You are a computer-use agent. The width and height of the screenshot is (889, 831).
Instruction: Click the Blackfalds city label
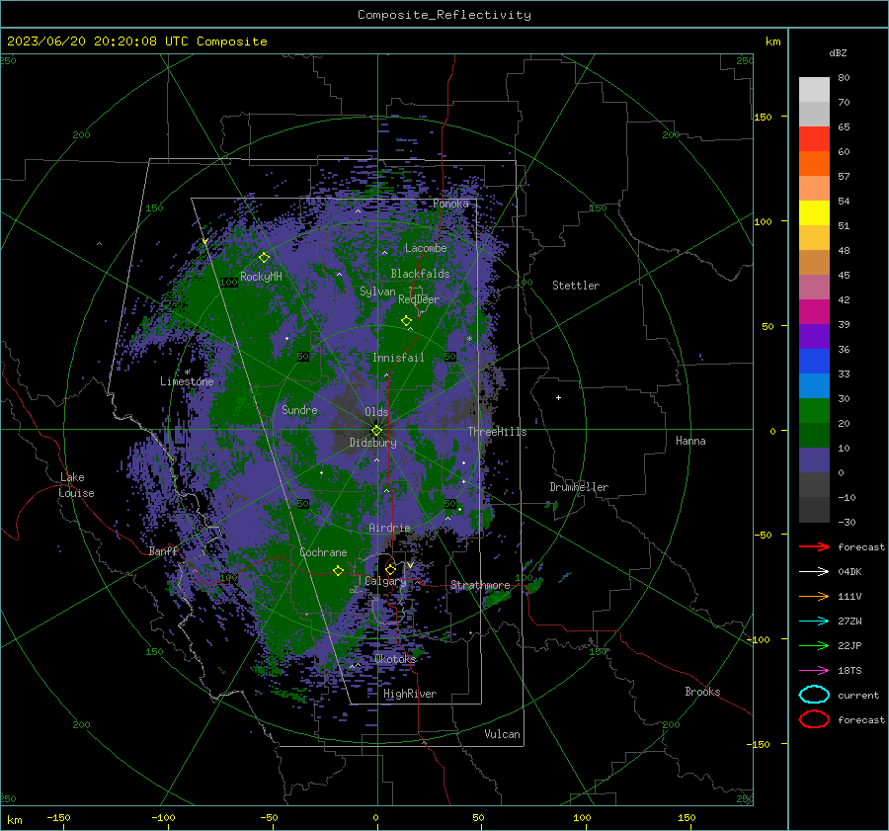pyautogui.click(x=420, y=274)
